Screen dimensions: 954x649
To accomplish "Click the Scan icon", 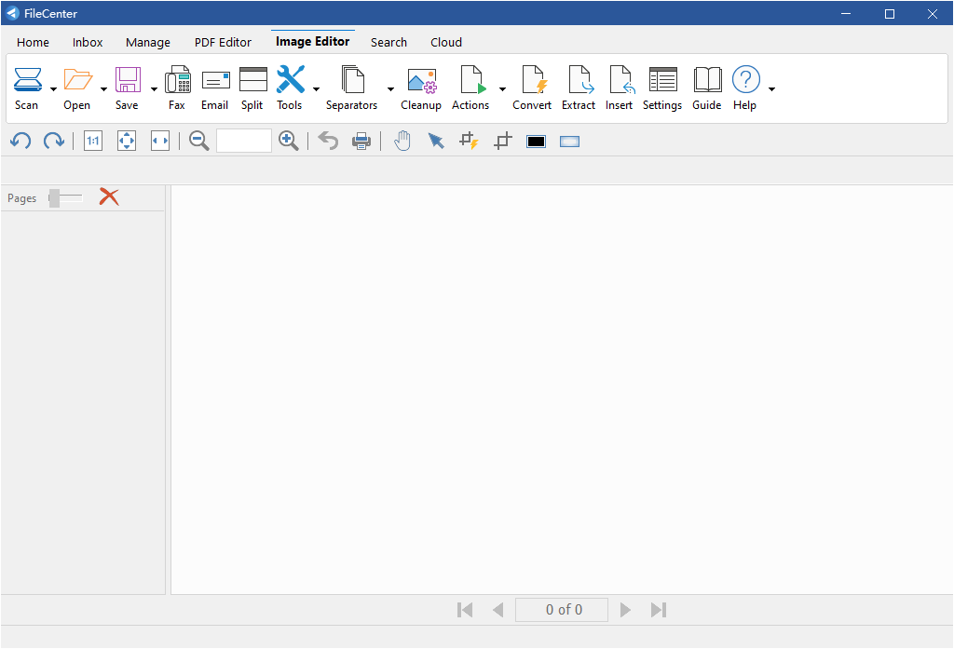I will (27, 80).
